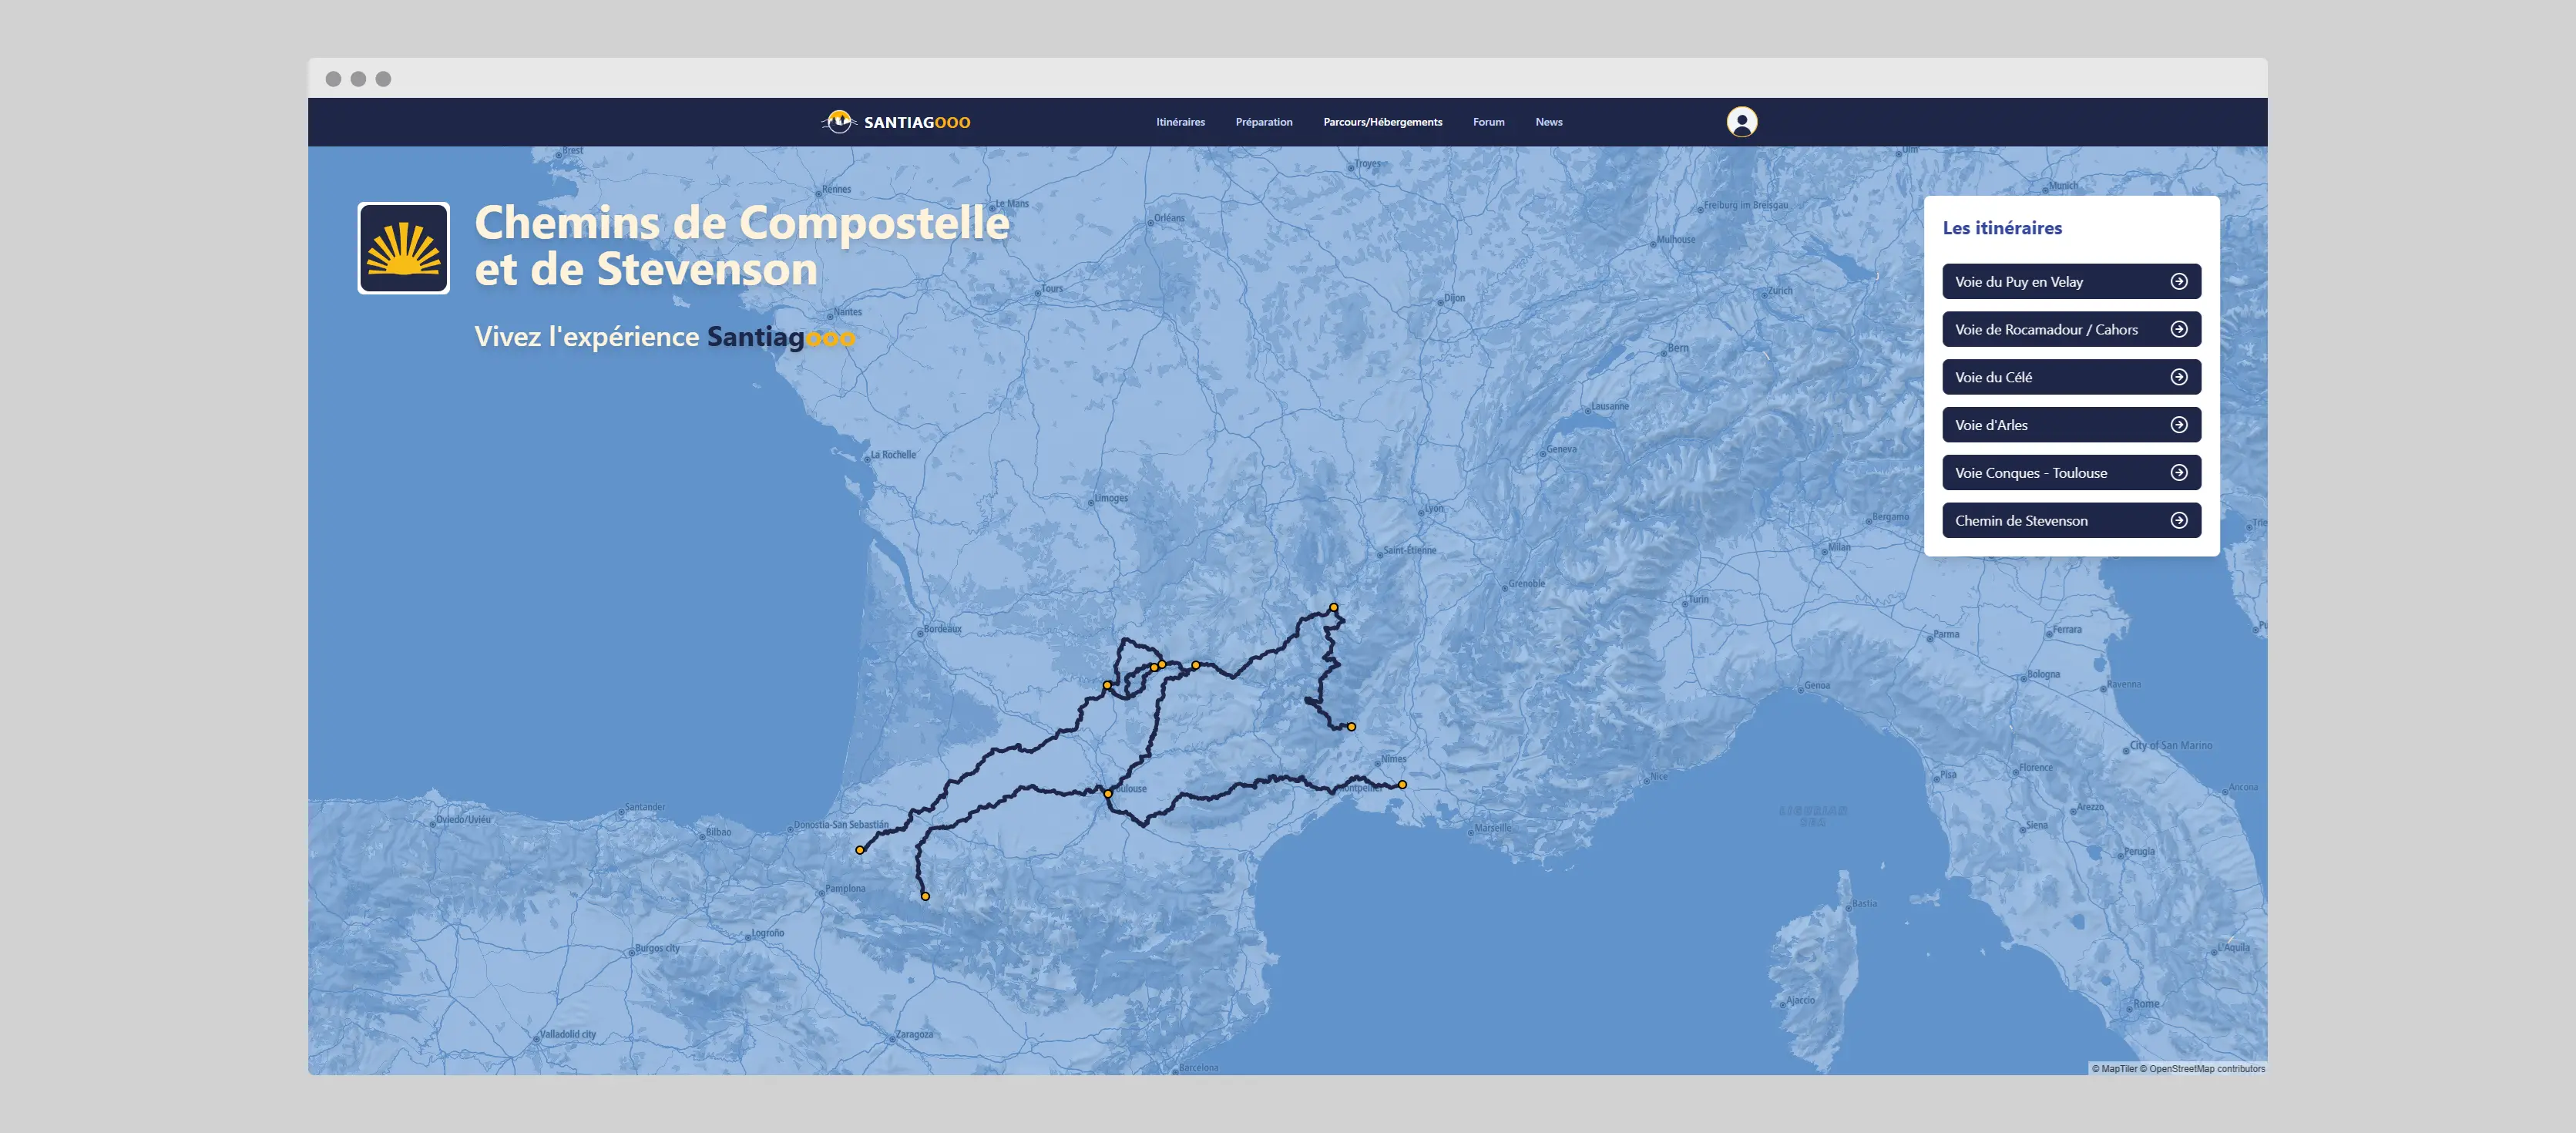2576x1133 pixels.
Task: Click the large Compostelle sun emblem beside the title
Action: tap(404, 247)
